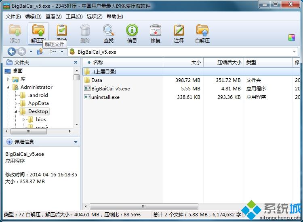Click folder tree scroll up arrow
This screenshot has width=303, height=222.
click(77, 71)
